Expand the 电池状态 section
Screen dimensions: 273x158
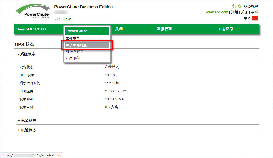tap(27, 130)
